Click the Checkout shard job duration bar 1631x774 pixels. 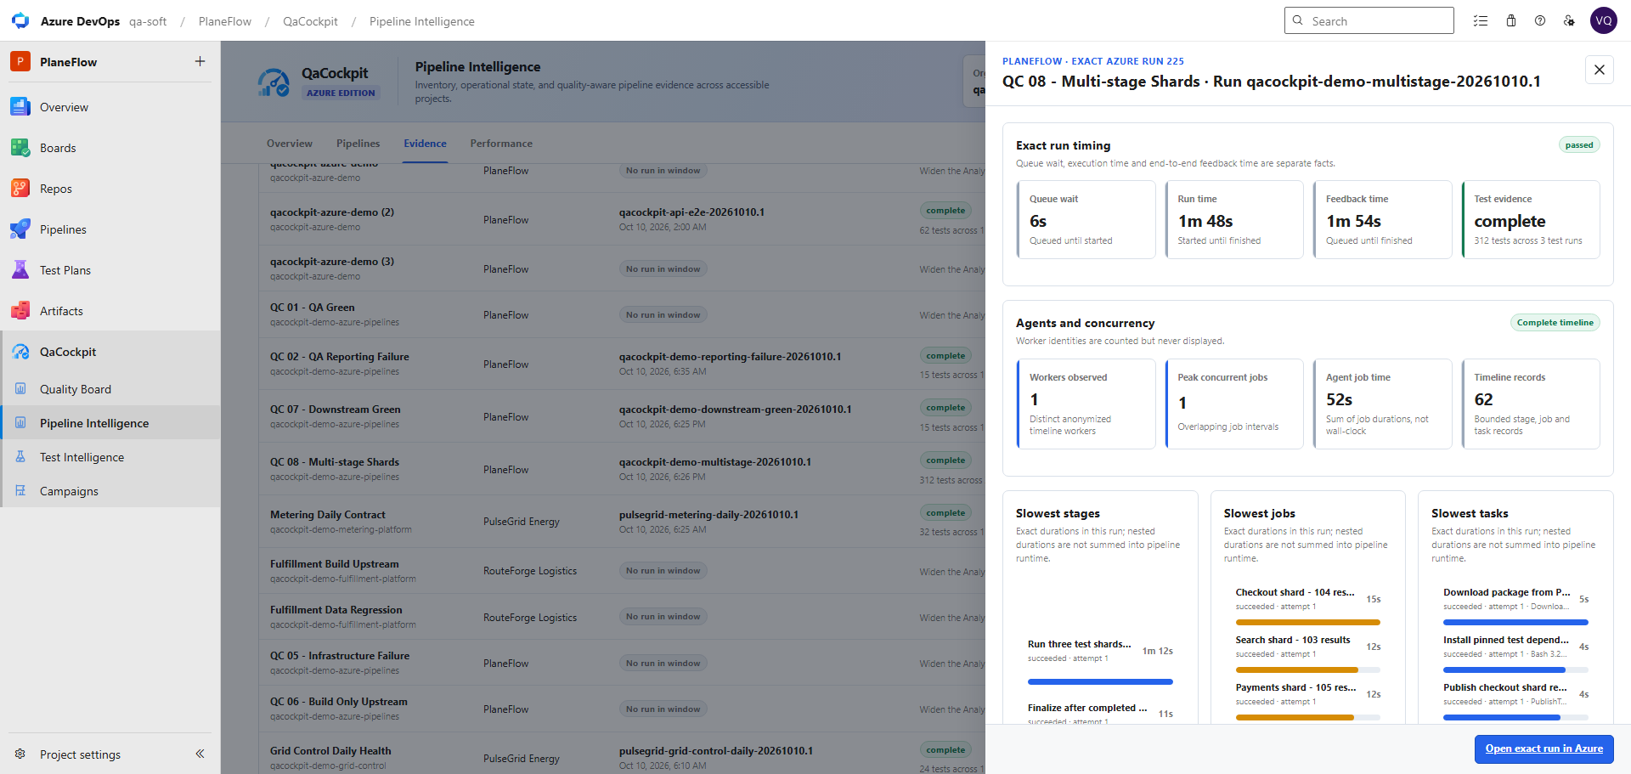pyautogui.click(x=1308, y=623)
